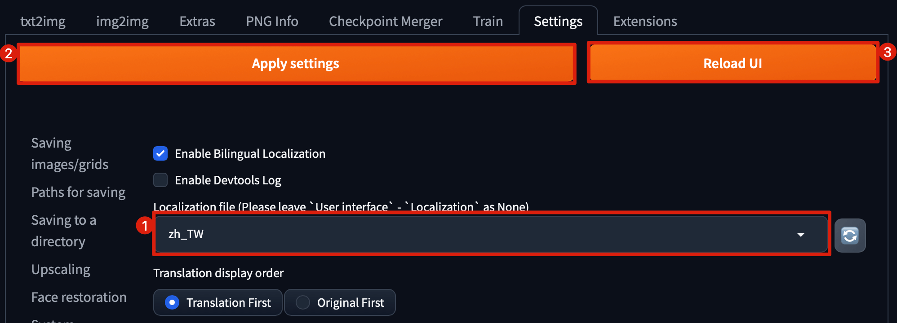Click the Apply settings button
This screenshot has width=897, height=323.
(296, 63)
